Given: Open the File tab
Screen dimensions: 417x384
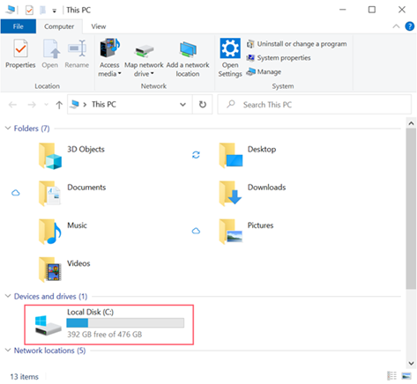Looking at the screenshot, I should click(19, 26).
